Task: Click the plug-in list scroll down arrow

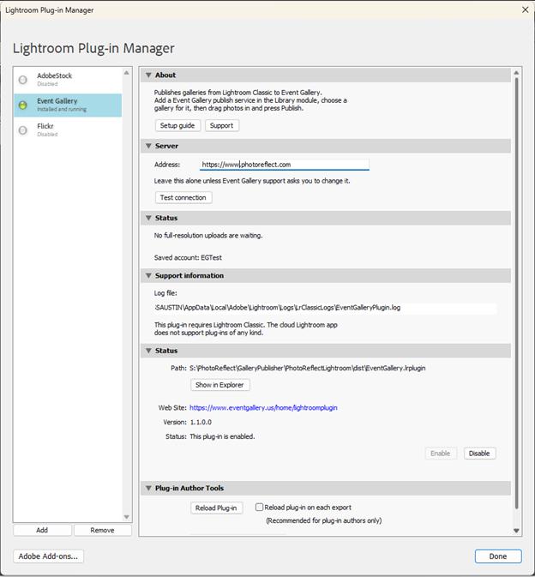Action: click(127, 517)
